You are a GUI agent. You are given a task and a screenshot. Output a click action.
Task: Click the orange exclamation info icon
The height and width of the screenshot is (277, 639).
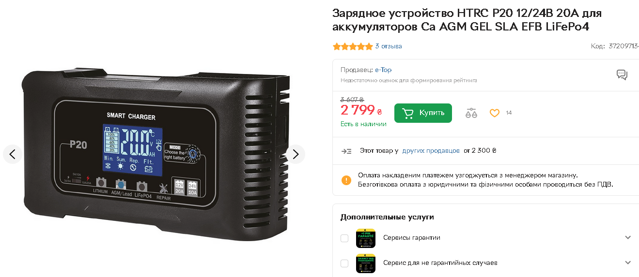pyautogui.click(x=346, y=180)
